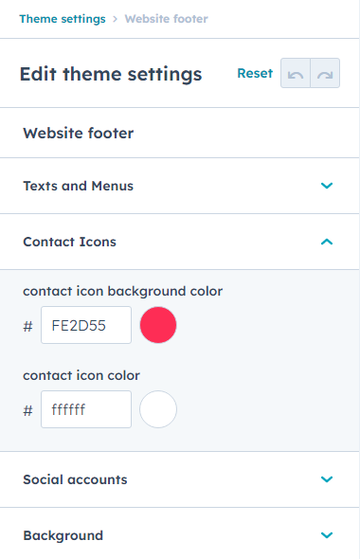Open the red background color swatch
Screen dimensions: 360x559
point(158,325)
